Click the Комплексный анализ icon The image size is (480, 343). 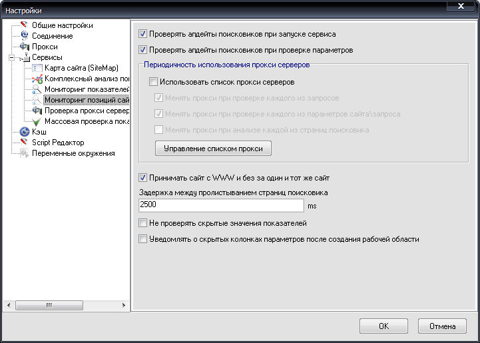click(x=37, y=79)
